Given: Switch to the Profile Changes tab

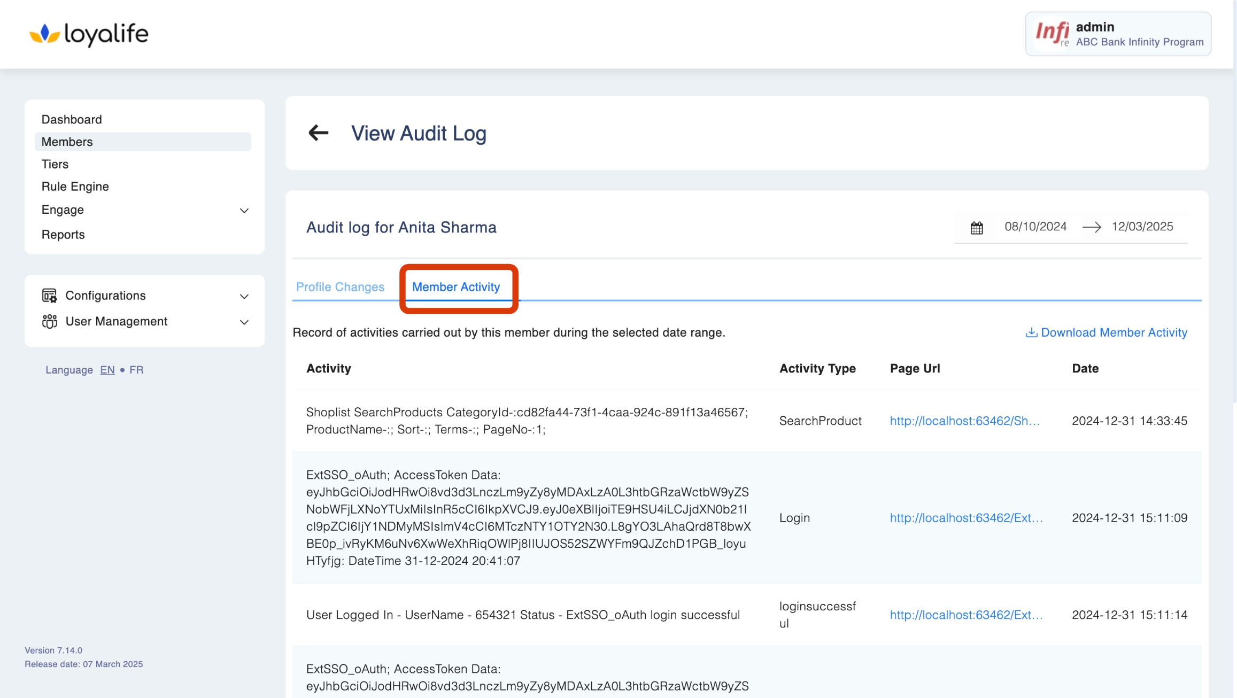Looking at the screenshot, I should [340, 287].
